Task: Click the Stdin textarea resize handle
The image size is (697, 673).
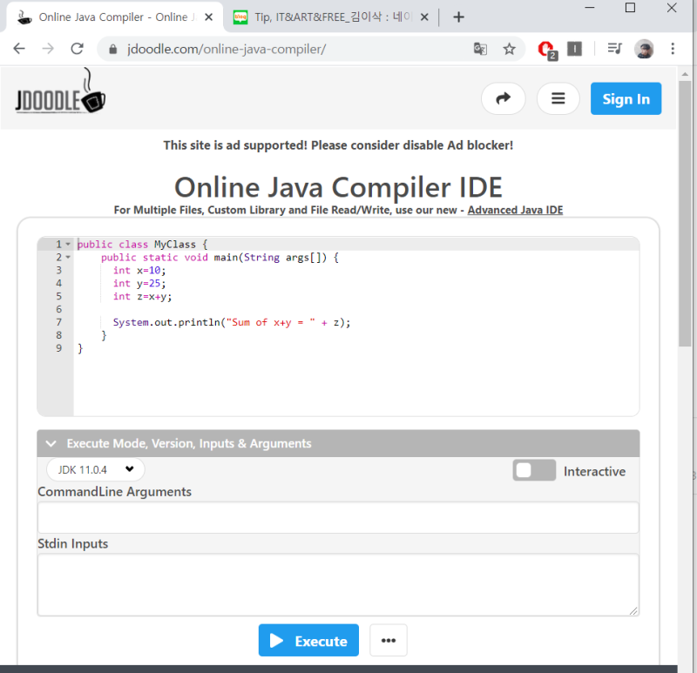Action: point(633,611)
